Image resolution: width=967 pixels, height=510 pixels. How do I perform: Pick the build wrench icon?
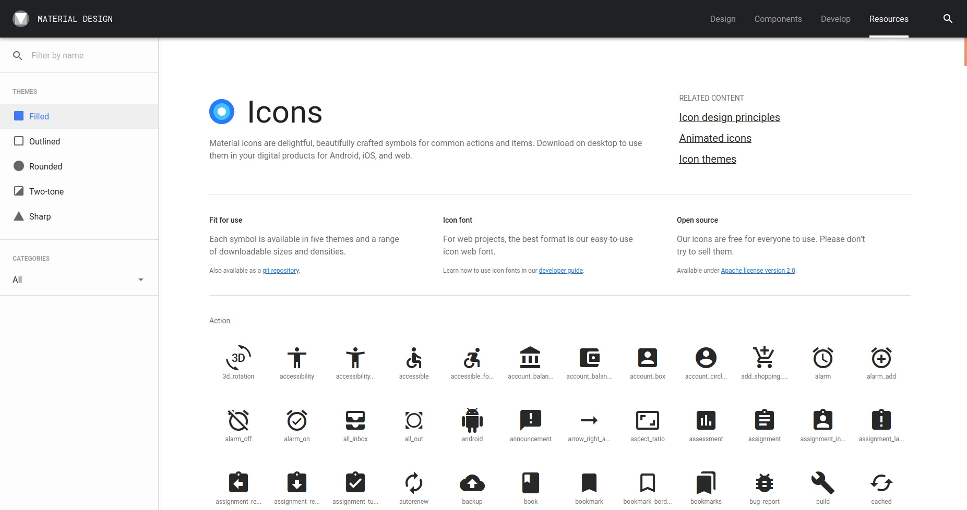pos(823,483)
